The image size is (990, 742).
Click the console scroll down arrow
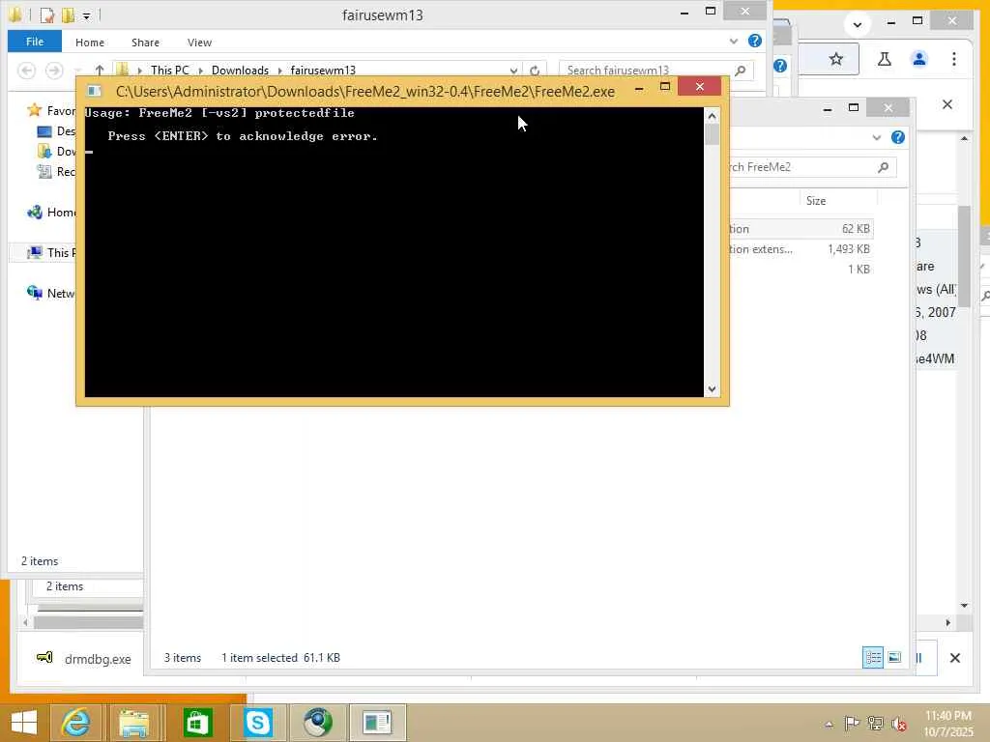(x=712, y=389)
